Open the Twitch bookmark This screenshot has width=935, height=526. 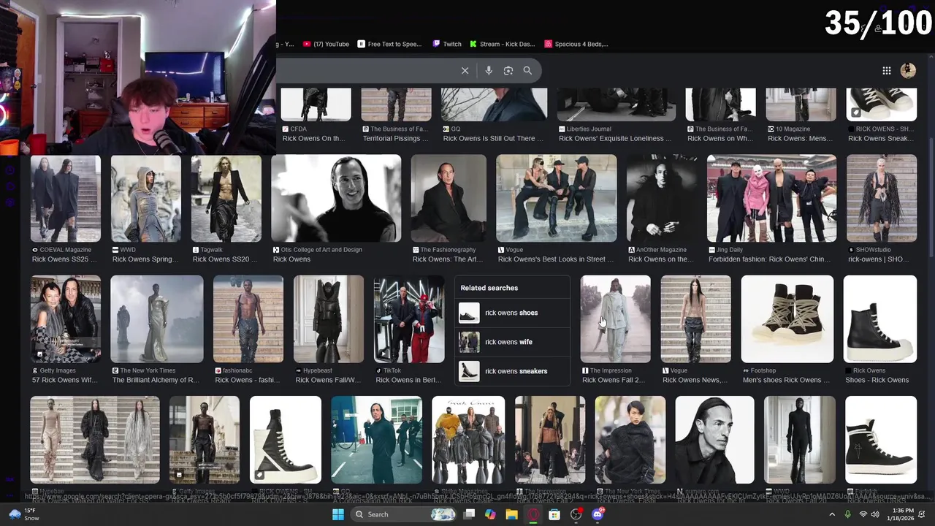click(x=447, y=44)
